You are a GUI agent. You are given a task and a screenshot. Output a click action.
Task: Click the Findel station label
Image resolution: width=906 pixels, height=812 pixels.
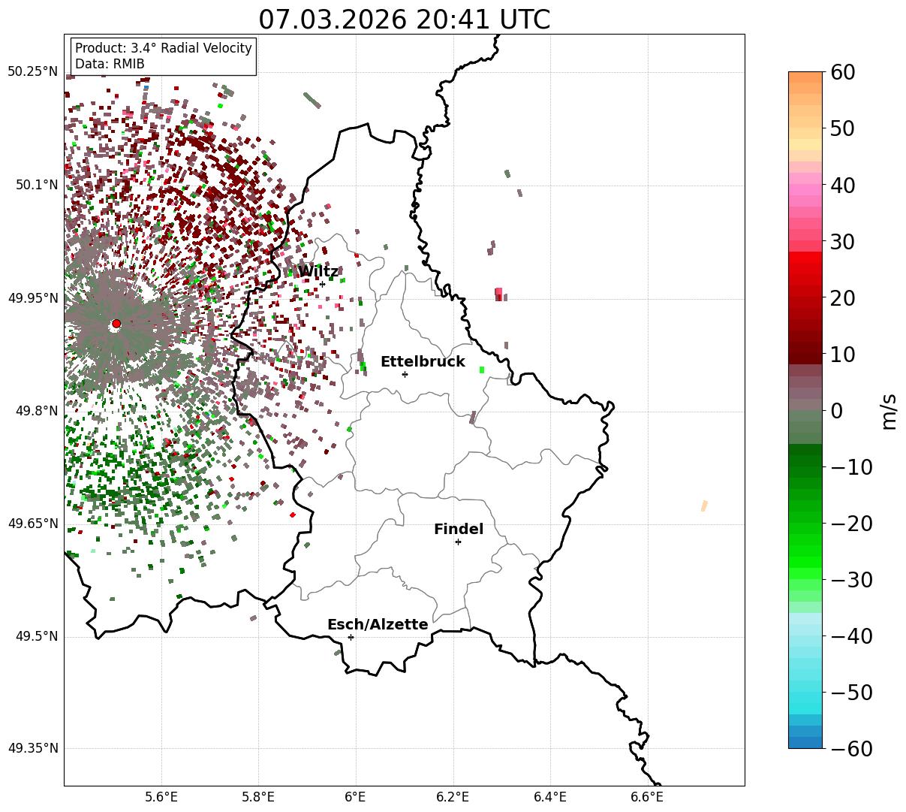[459, 530]
